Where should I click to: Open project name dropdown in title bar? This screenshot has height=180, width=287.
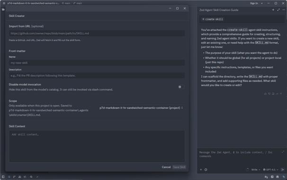33,3
